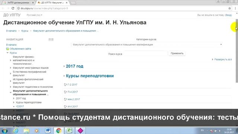The height and width of the screenshot is (134, 238).
Task: Click the taskbar clock showing 14.10.2017
Action: [229, 131]
